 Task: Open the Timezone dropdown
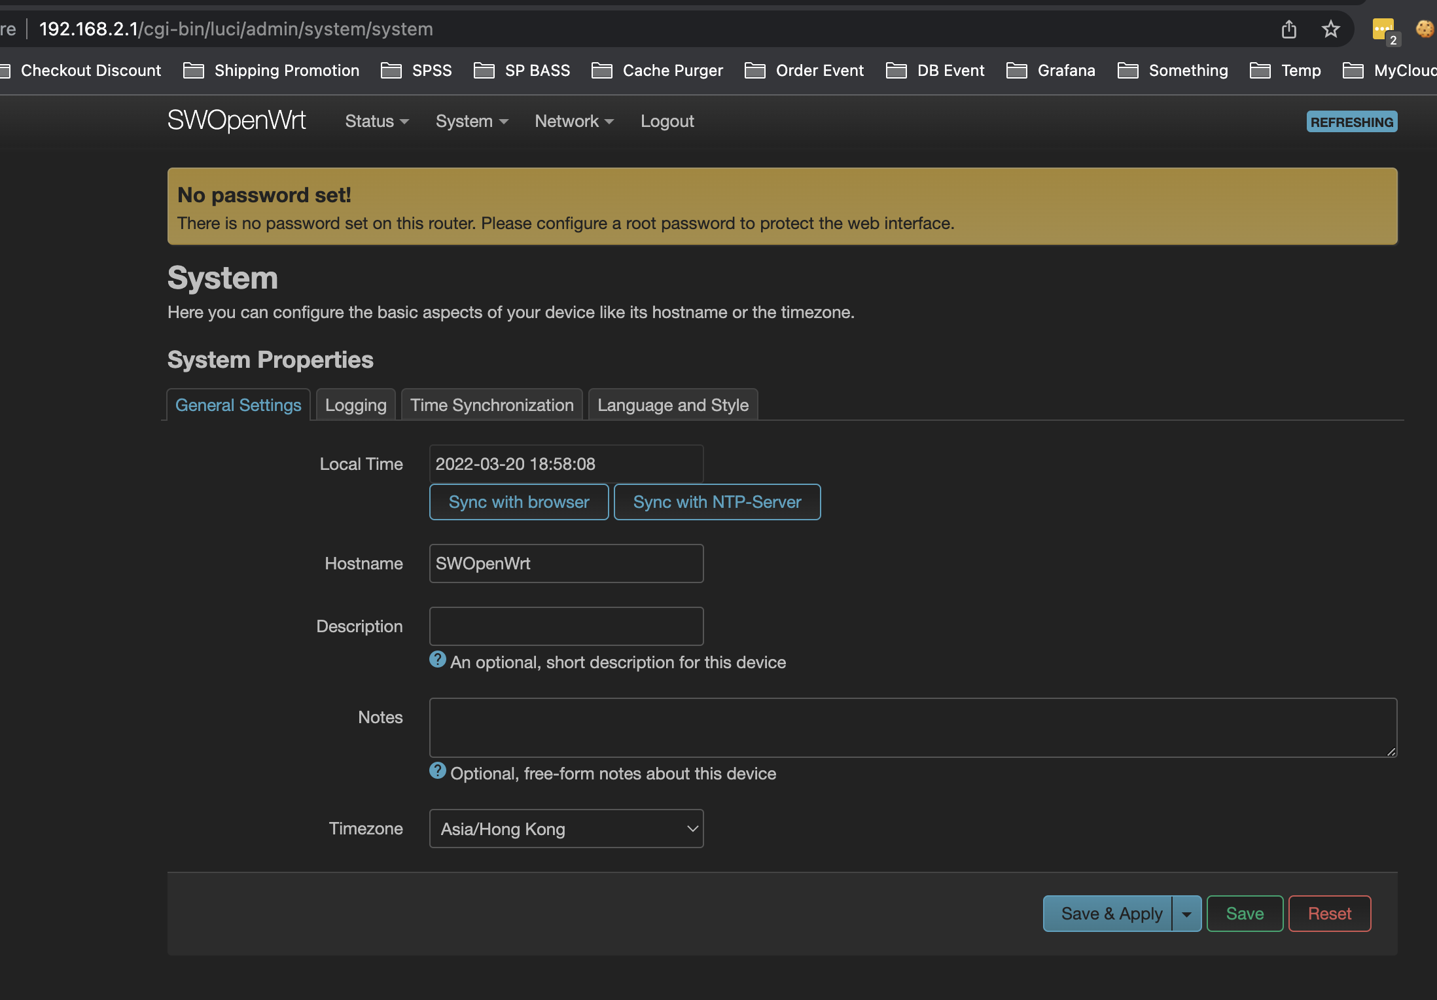pyautogui.click(x=565, y=829)
